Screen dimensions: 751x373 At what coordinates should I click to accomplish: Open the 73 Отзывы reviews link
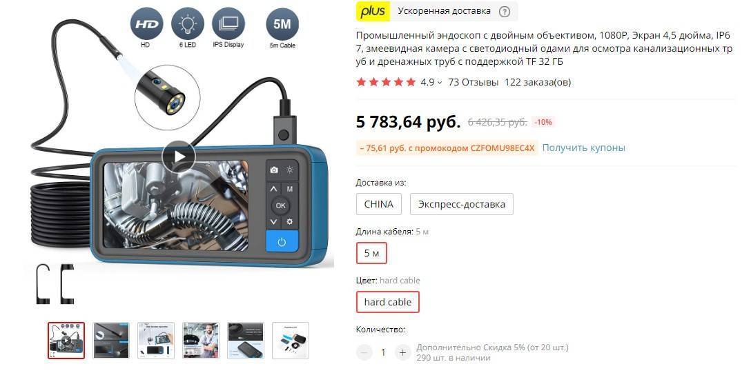tap(474, 82)
